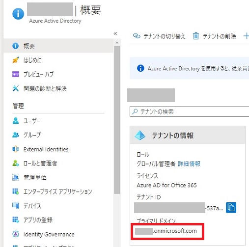Screen dimensions: 249x247
Task: Click the 概要 page title
Action: (90, 10)
